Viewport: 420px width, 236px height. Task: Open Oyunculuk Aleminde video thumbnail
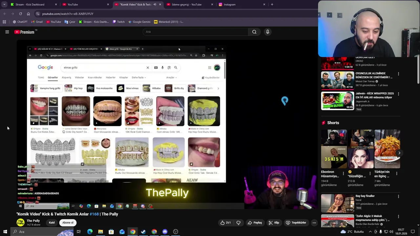(338, 80)
